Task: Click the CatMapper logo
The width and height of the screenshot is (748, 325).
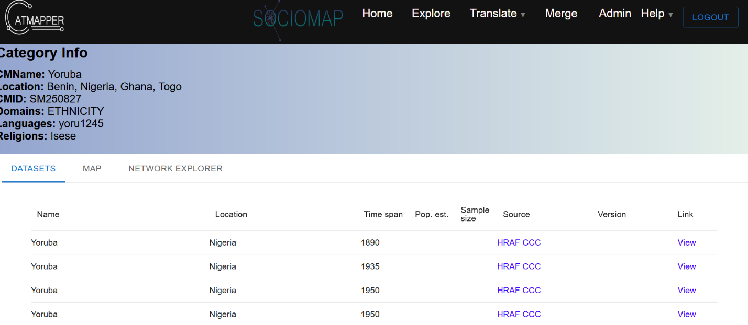Action: tap(35, 18)
